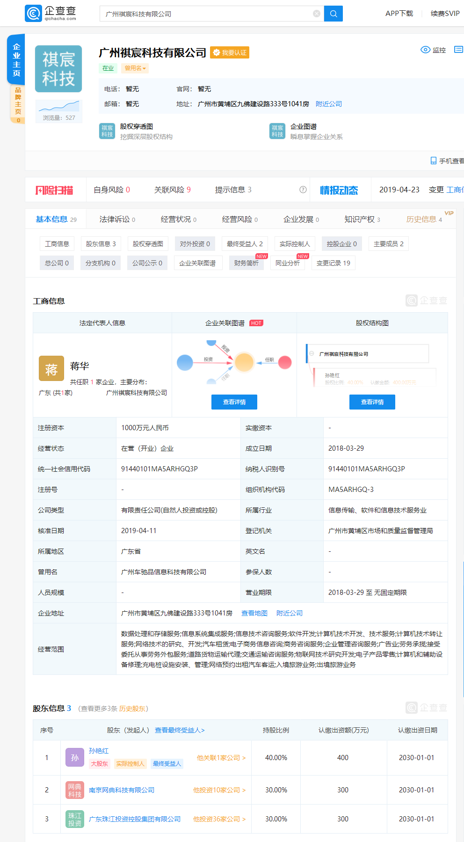Select 同业分析 sub-tab
The image size is (464, 842).
pyautogui.click(x=288, y=263)
